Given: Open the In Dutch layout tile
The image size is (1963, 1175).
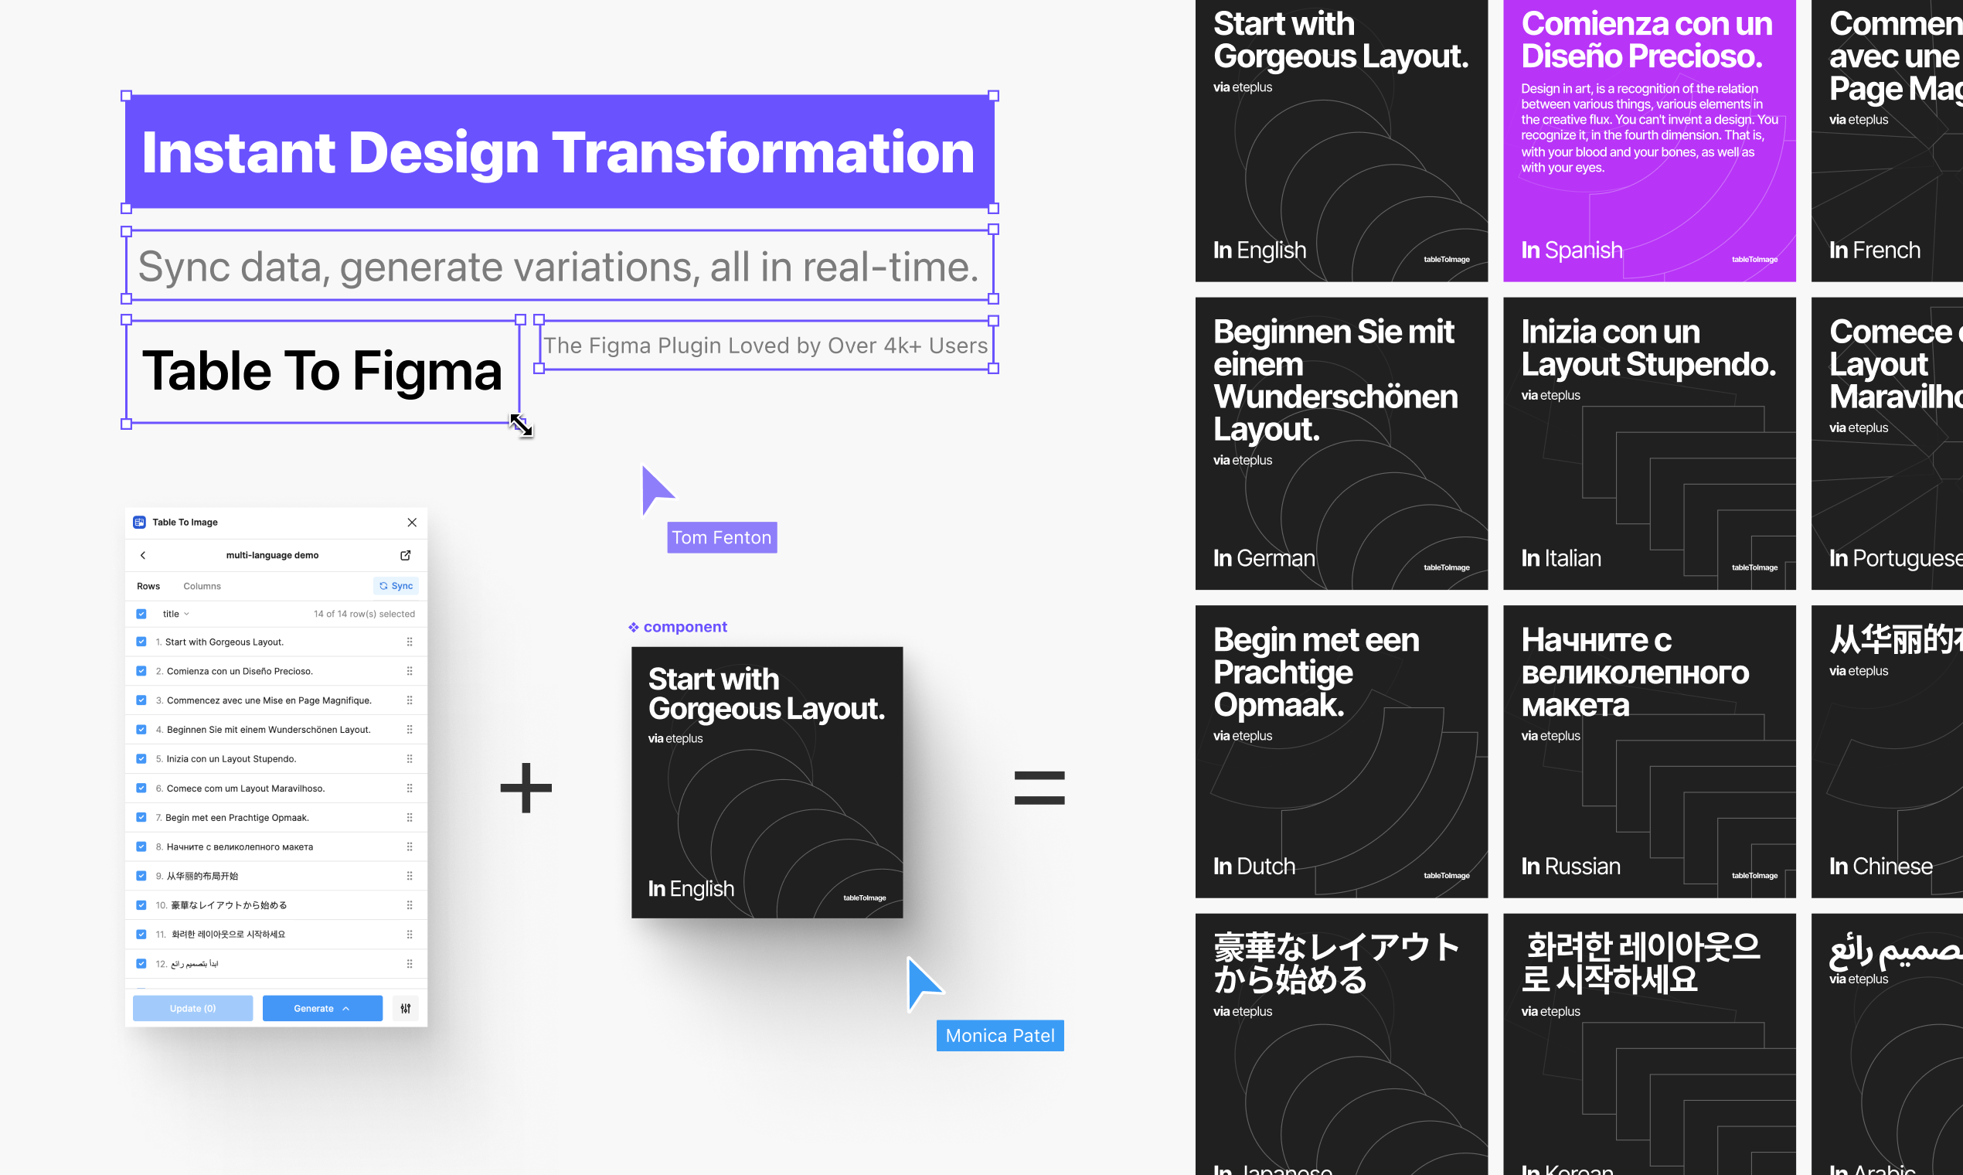Looking at the screenshot, I should pos(1342,751).
